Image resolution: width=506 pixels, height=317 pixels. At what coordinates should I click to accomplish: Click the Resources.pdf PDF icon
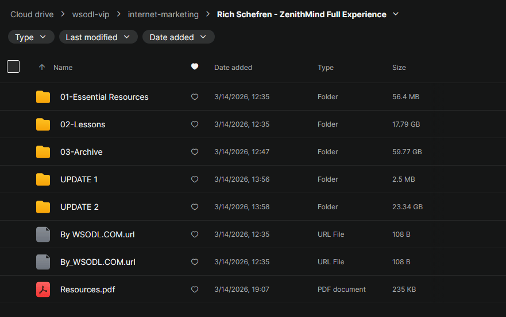point(43,289)
